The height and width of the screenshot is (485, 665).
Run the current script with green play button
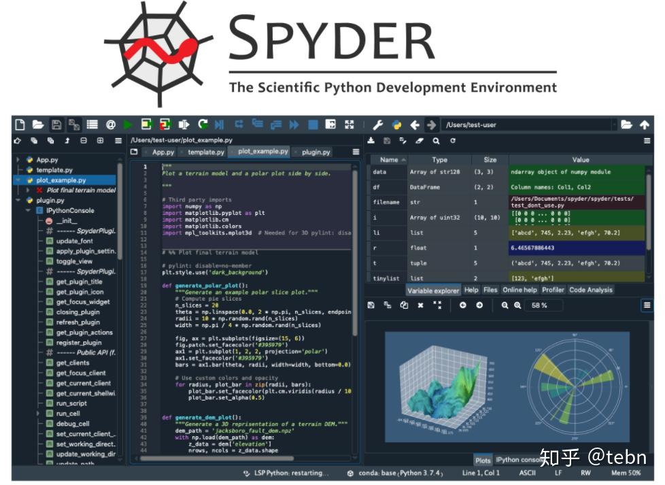coord(128,124)
